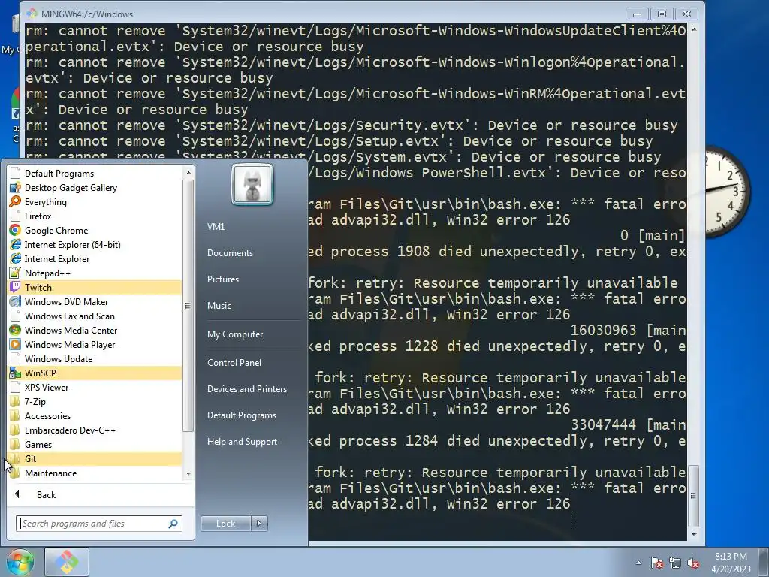Launch WinSCP icon
Image resolution: width=769 pixels, height=577 pixels.
coord(15,373)
